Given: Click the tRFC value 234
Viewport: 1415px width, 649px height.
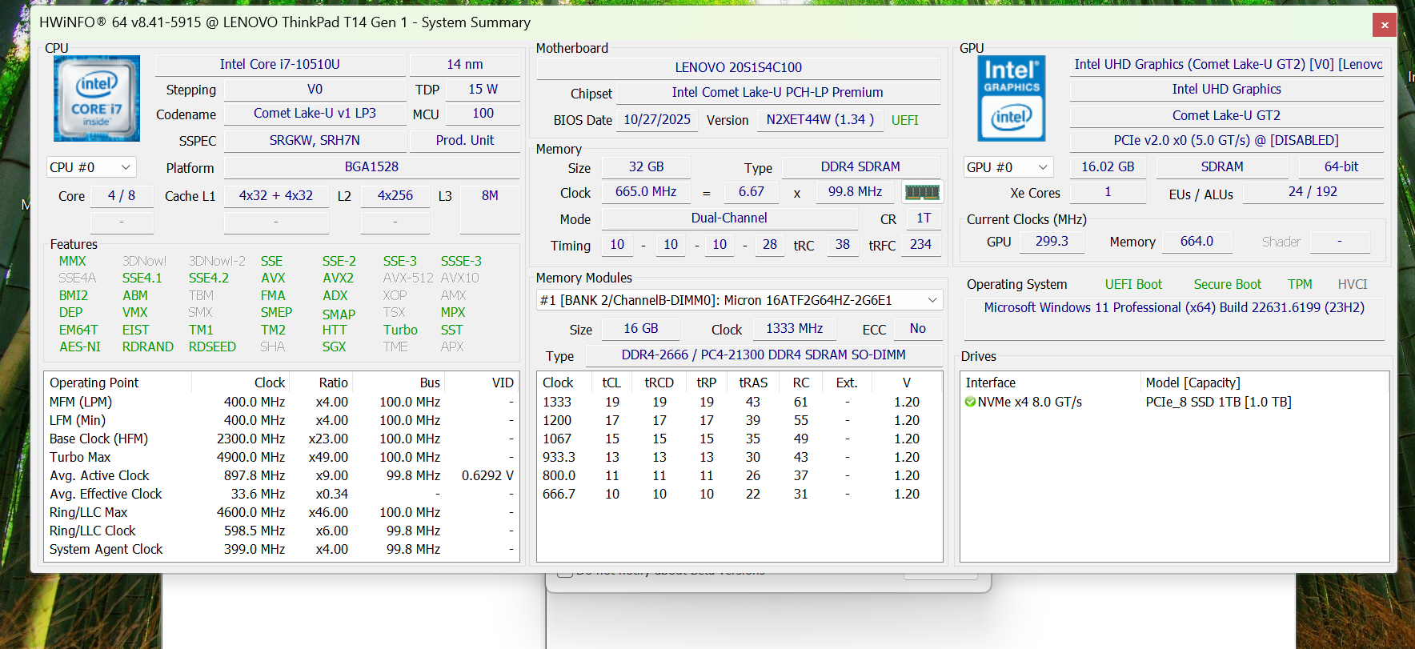Looking at the screenshot, I should click(920, 244).
